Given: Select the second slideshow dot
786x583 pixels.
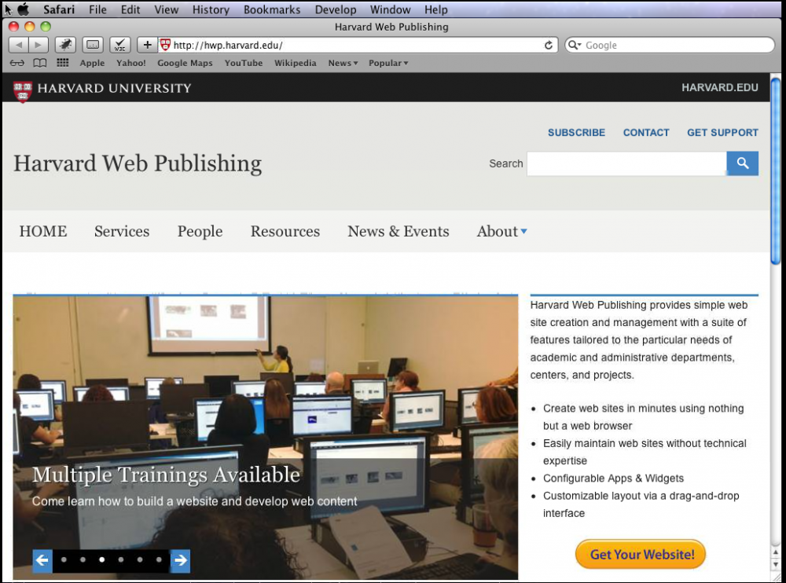Looking at the screenshot, I should pos(83,560).
